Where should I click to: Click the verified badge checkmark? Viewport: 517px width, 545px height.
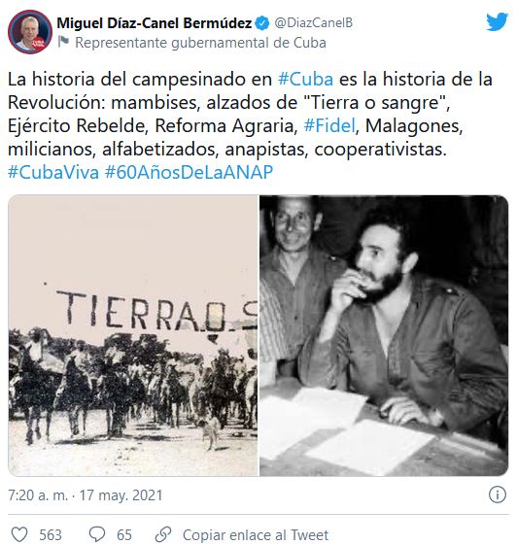click(x=262, y=23)
